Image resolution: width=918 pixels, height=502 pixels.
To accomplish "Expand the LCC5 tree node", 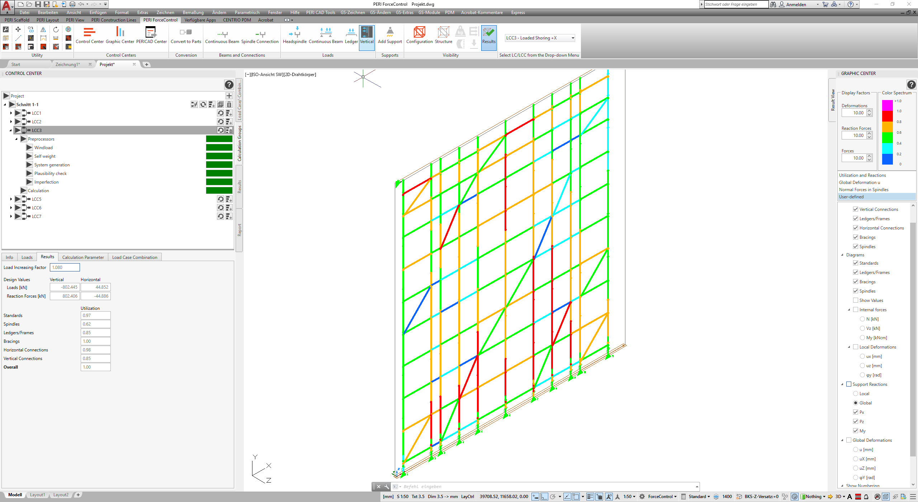I will click(x=11, y=199).
